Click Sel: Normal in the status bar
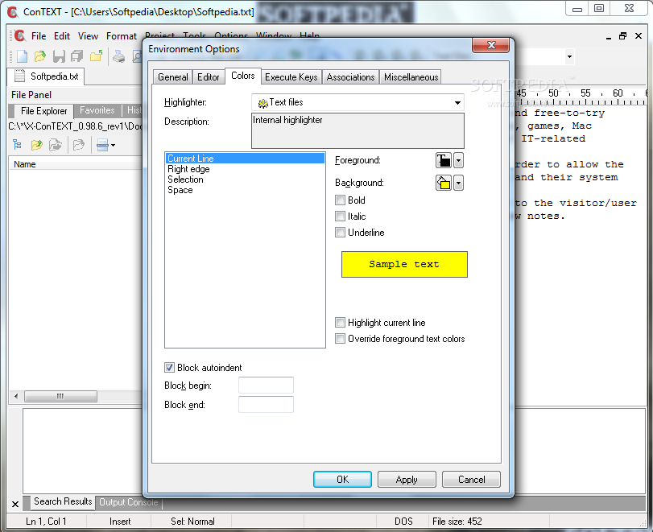The height and width of the screenshot is (532, 653). click(192, 522)
